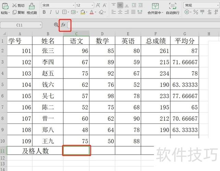Decrease font size with the smaller A icon
The image size is (220, 171).
(105, 5)
